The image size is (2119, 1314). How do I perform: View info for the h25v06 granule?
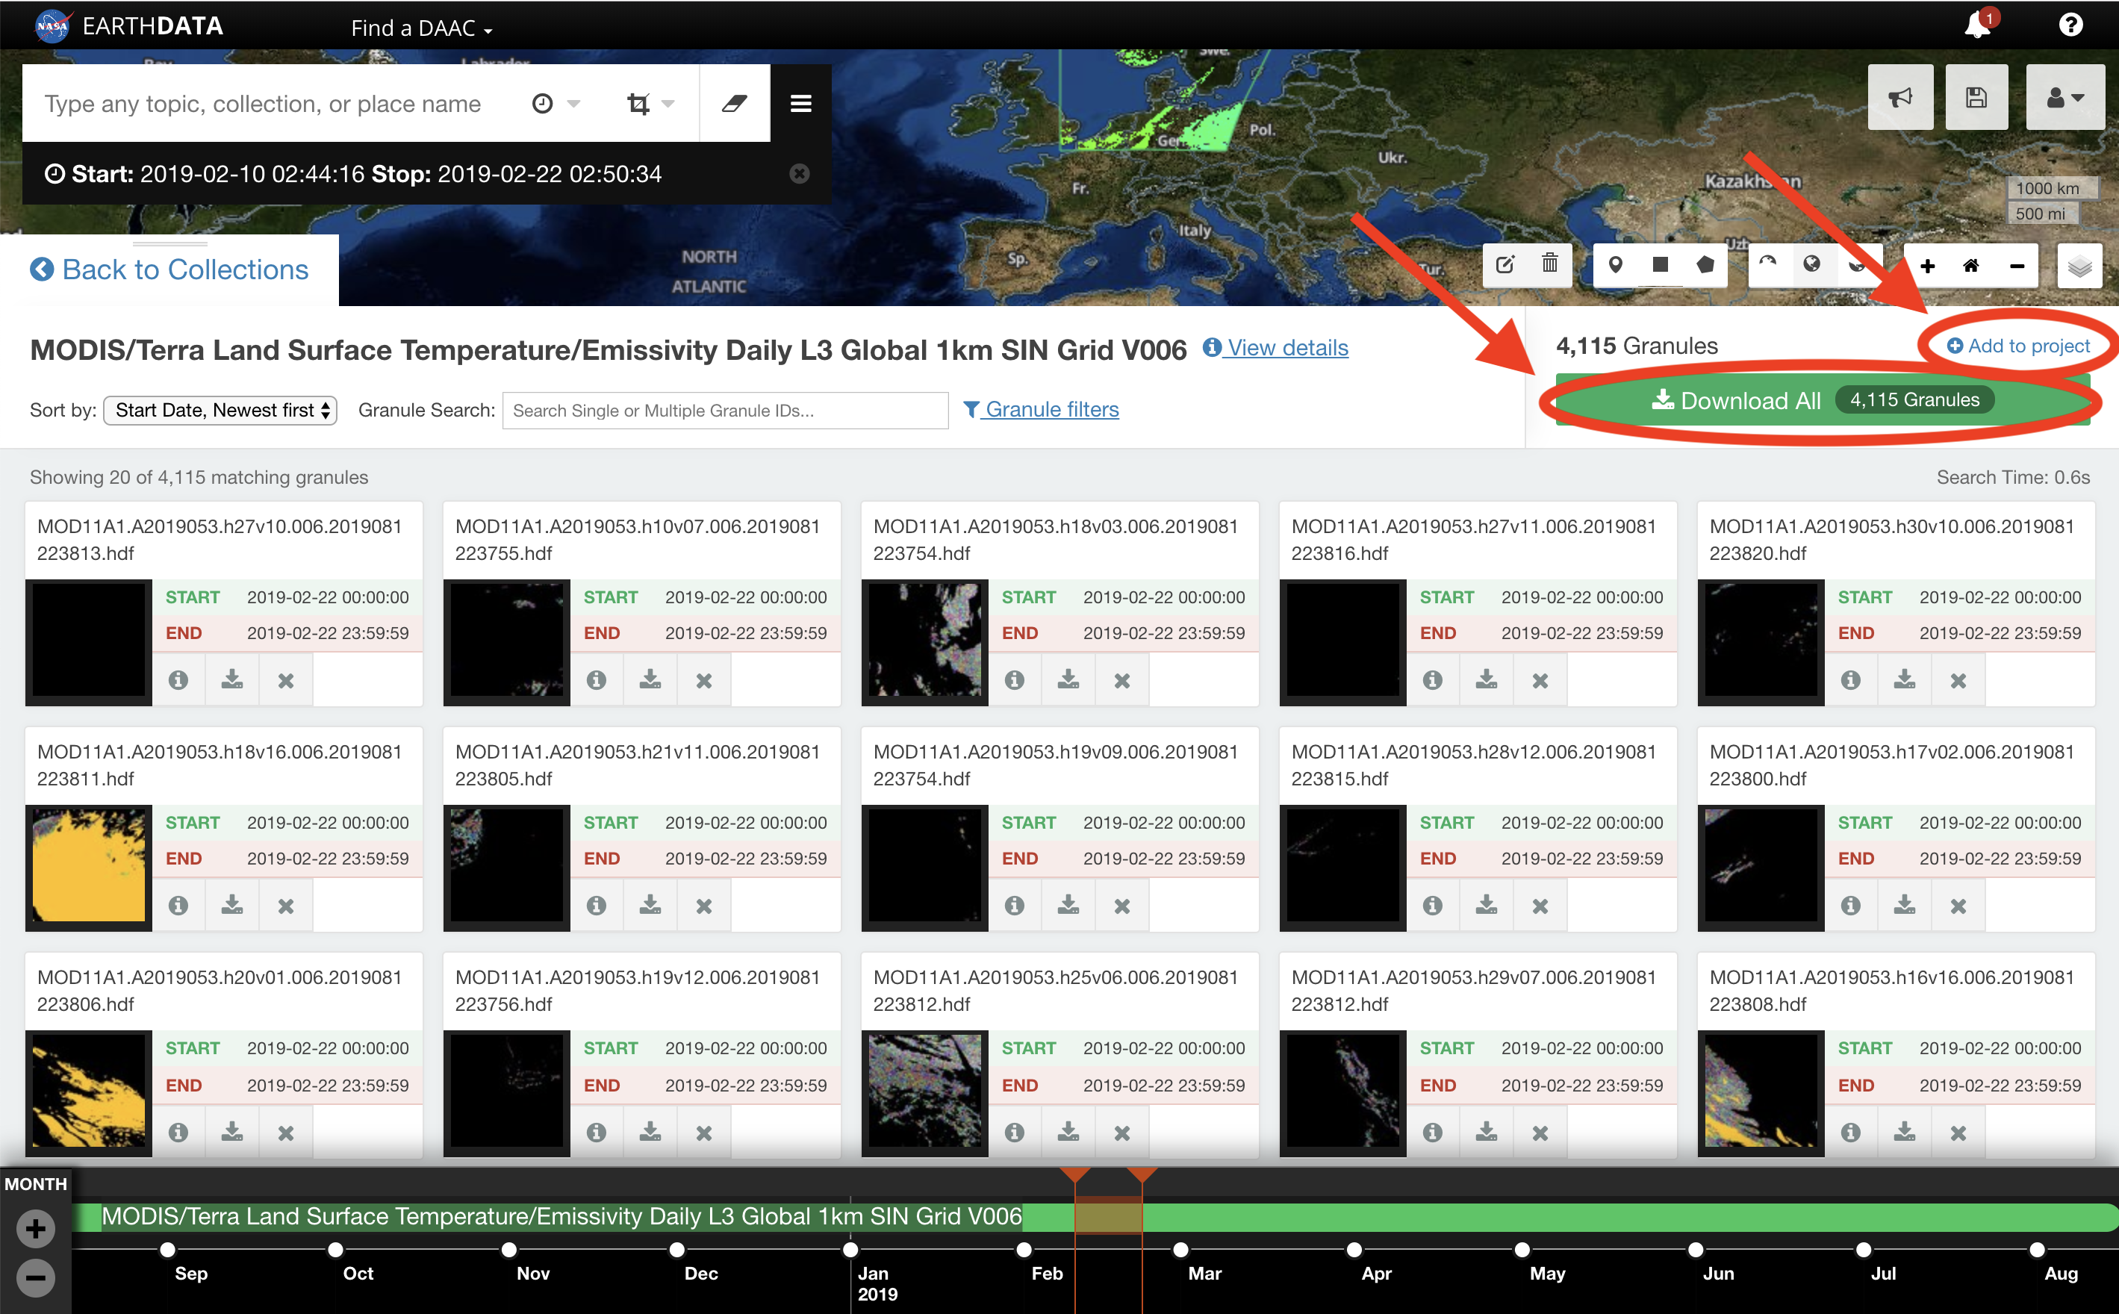(1014, 1133)
